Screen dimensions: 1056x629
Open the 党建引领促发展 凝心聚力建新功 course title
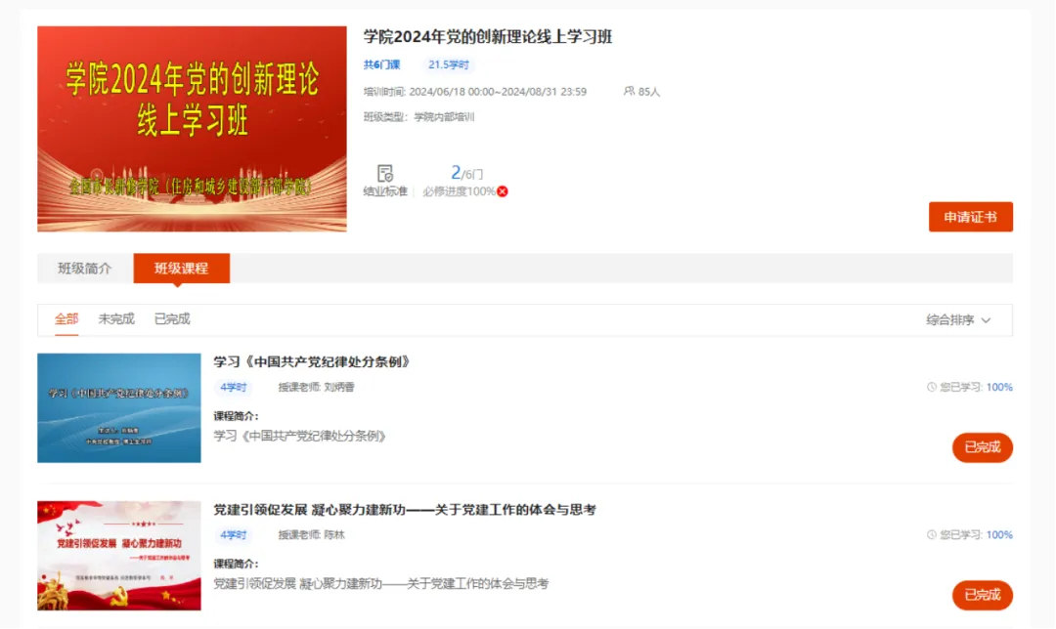pos(405,510)
